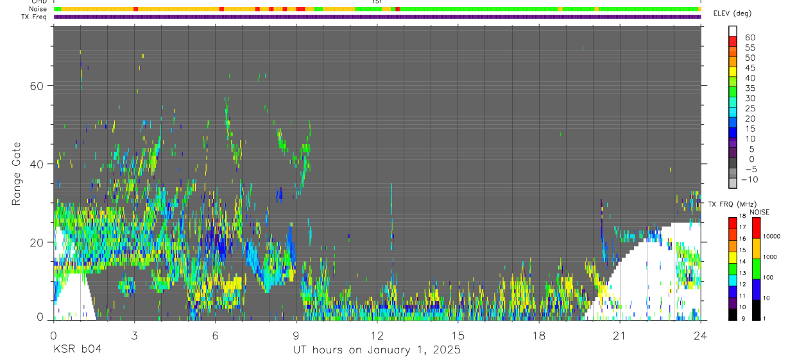Click the Range Gate axis label
788x363 pixels.
[x=18, y=173]
